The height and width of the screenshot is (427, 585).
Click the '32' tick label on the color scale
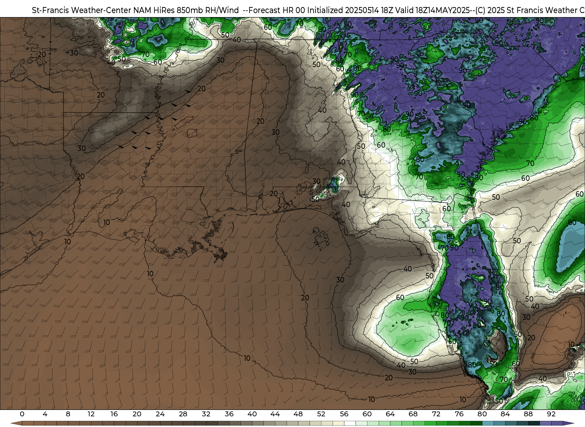(x=206, y=414)
